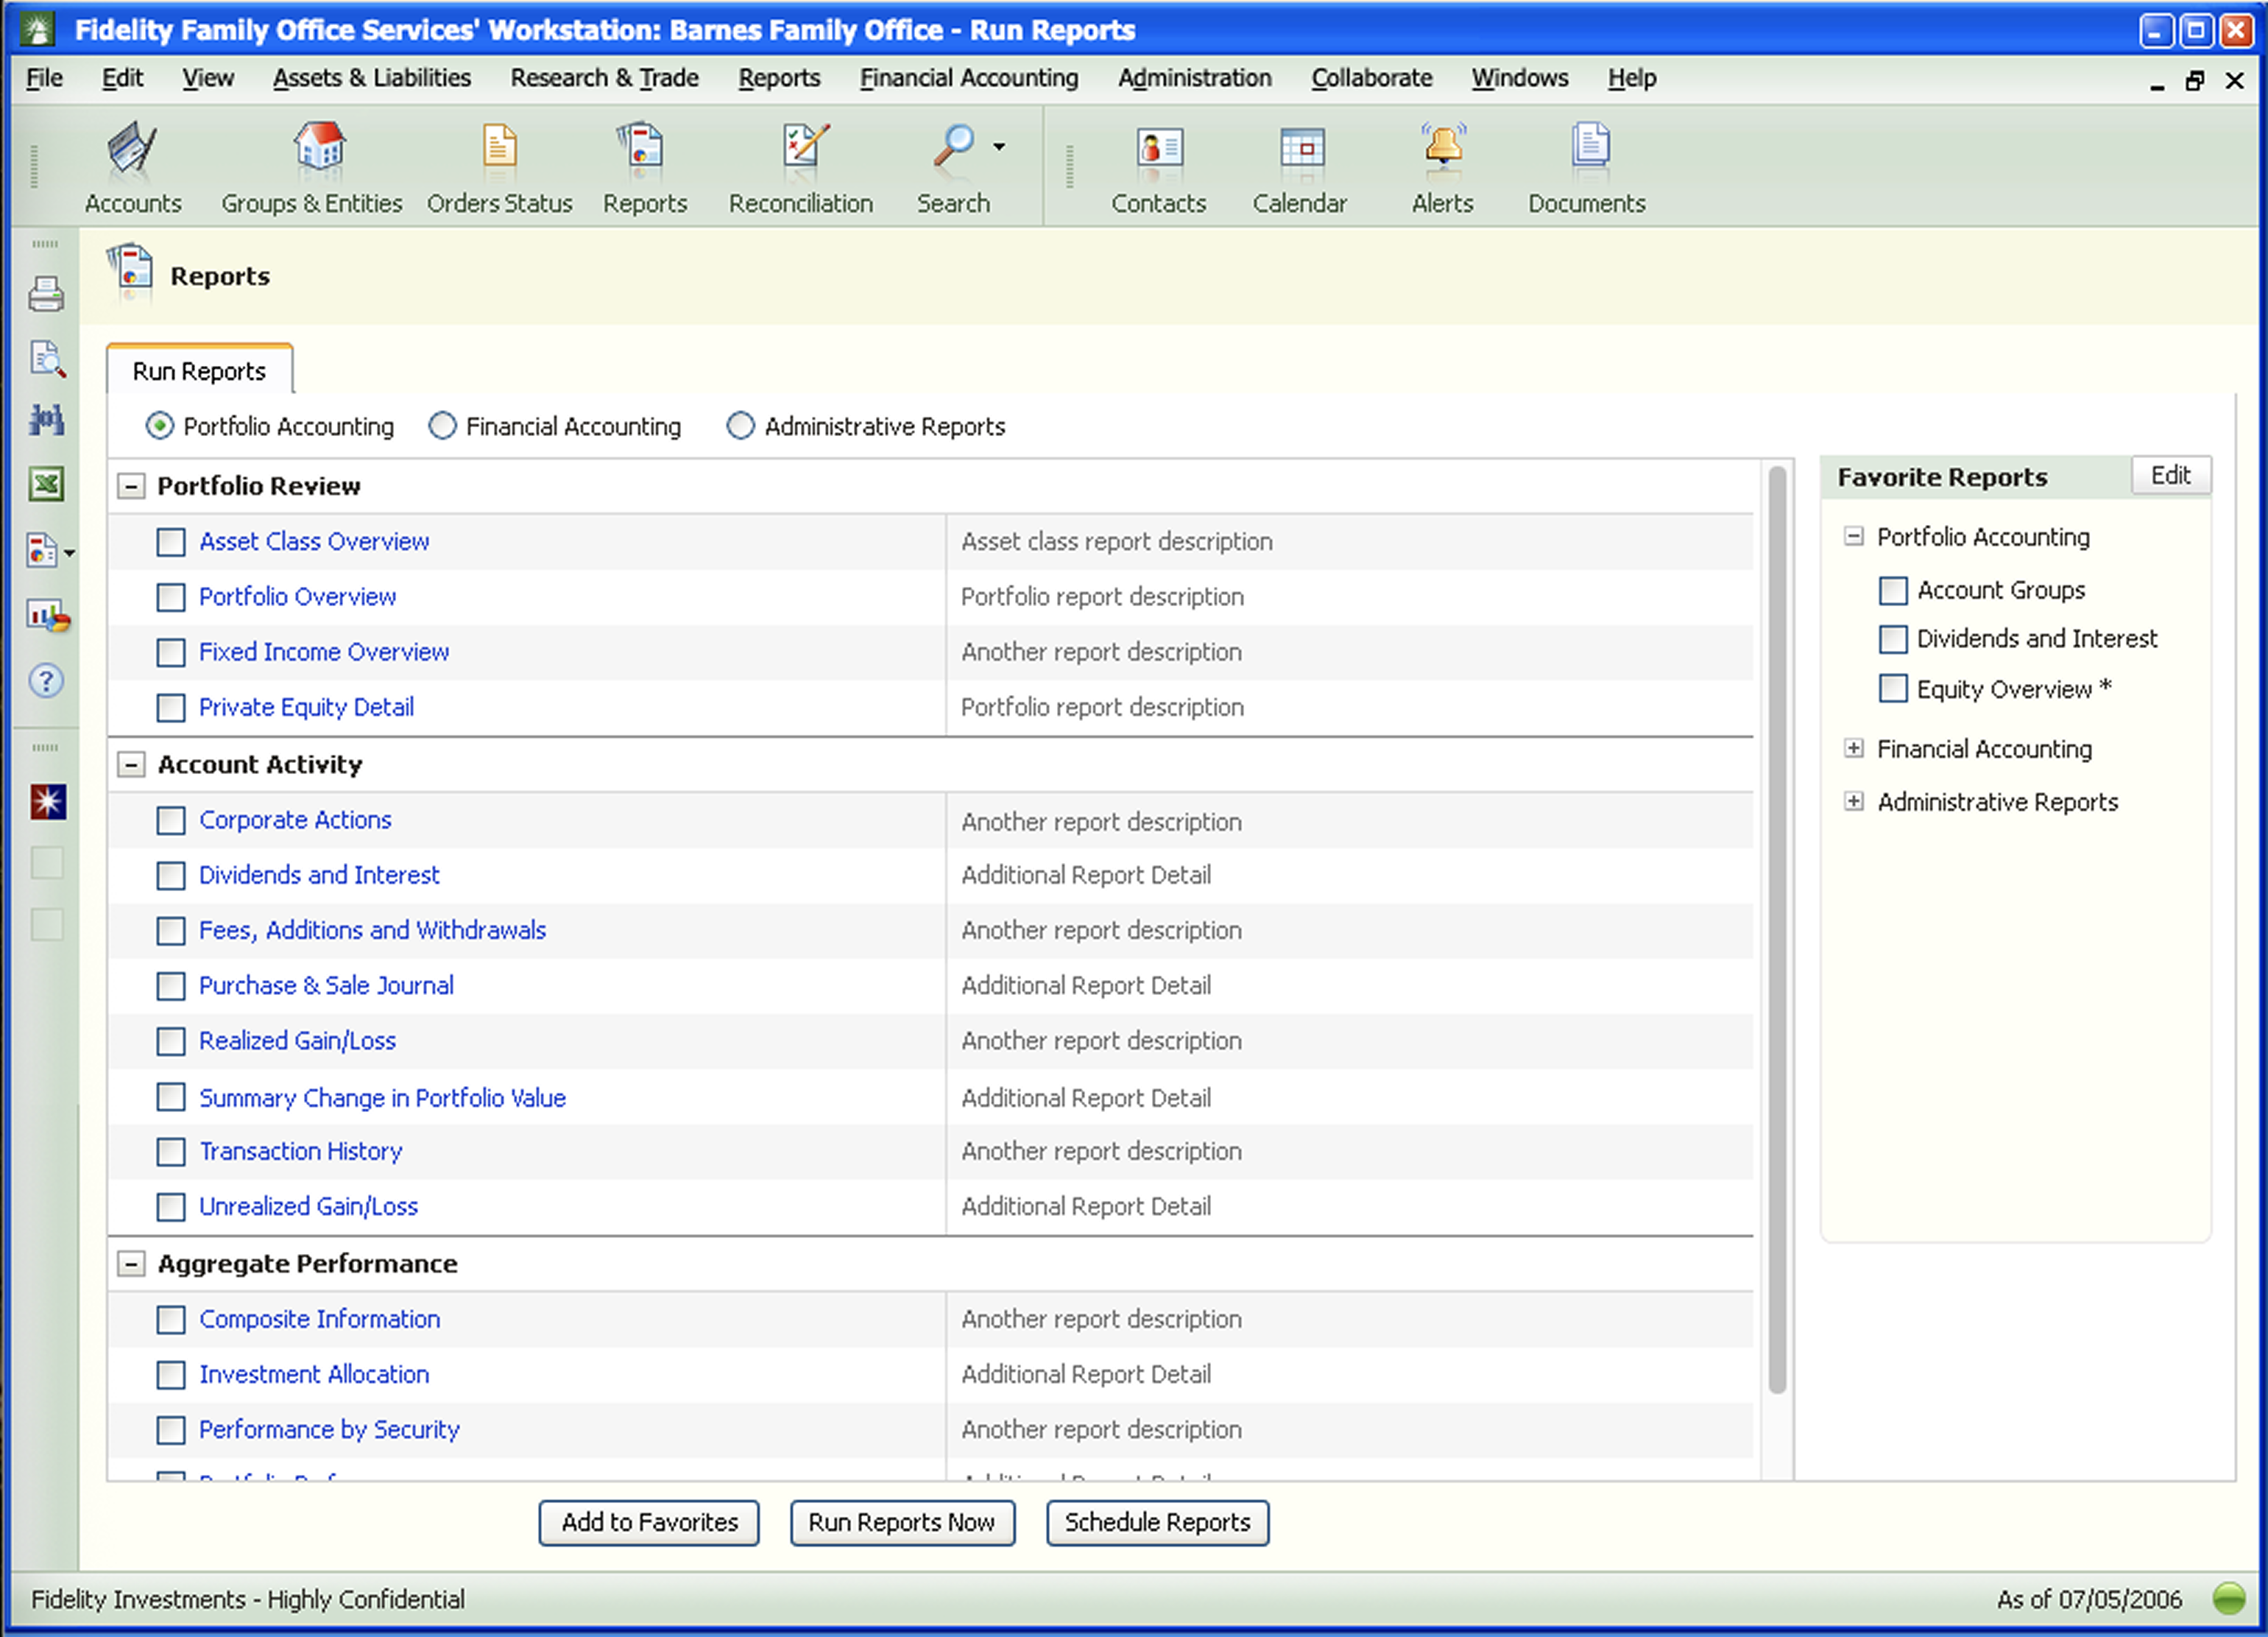Image resolution: width=2268 pixels, height=1637 pixels.
Task: Collapse the Portfolio Review section
Action: click(x=131, y=486)
